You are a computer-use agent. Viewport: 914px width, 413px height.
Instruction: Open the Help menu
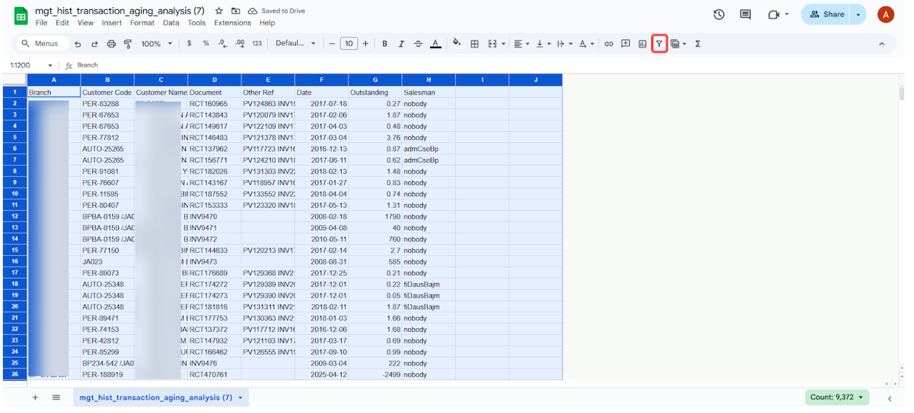pos(267,23)
